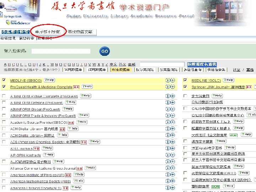Screen dimensions: 256x192
Task: Check the Founder Apabi e-books checkbox
Action: tap(185, 148)
